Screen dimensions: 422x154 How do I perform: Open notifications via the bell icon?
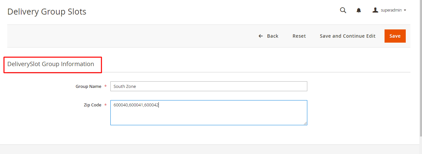point(359,11)
